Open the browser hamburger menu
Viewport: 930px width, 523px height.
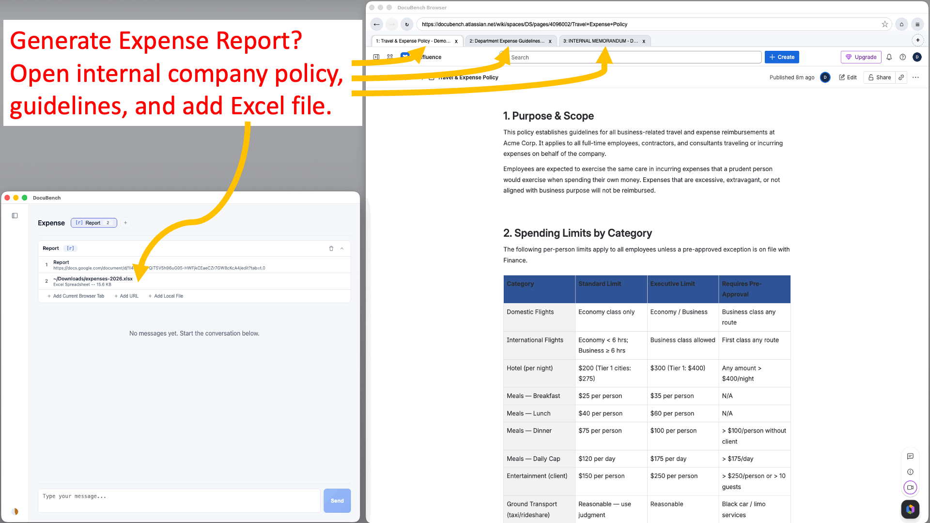pos(917,24)
